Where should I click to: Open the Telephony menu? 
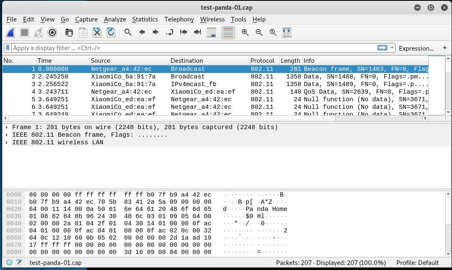179,19
